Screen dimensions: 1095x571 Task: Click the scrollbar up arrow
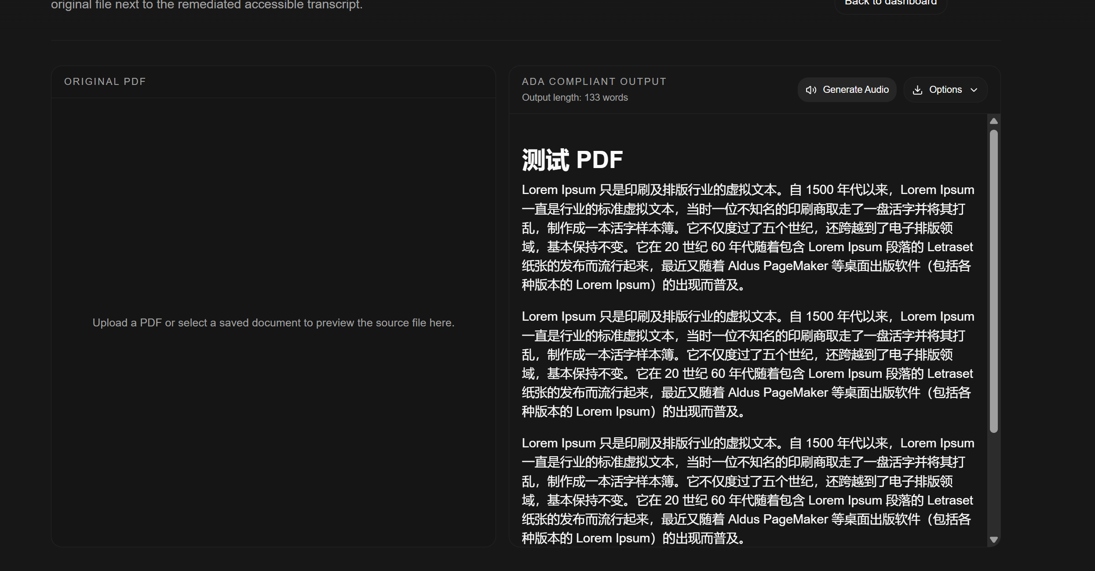click(993, 121)
